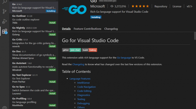The height and width of the screenshot is (109, 196).
Task: Select the Go Outliner list entry title
Action: pos(19,16)
